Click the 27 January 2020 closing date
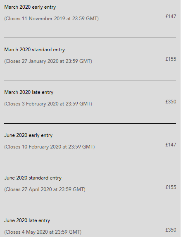Screen dimensions: 181x237 coord(48,61)
